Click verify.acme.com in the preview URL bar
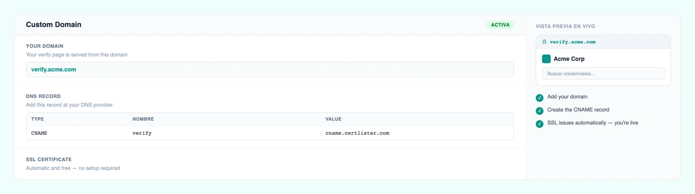This screenshot has width=695, height=194. click(x=572, y=42)
